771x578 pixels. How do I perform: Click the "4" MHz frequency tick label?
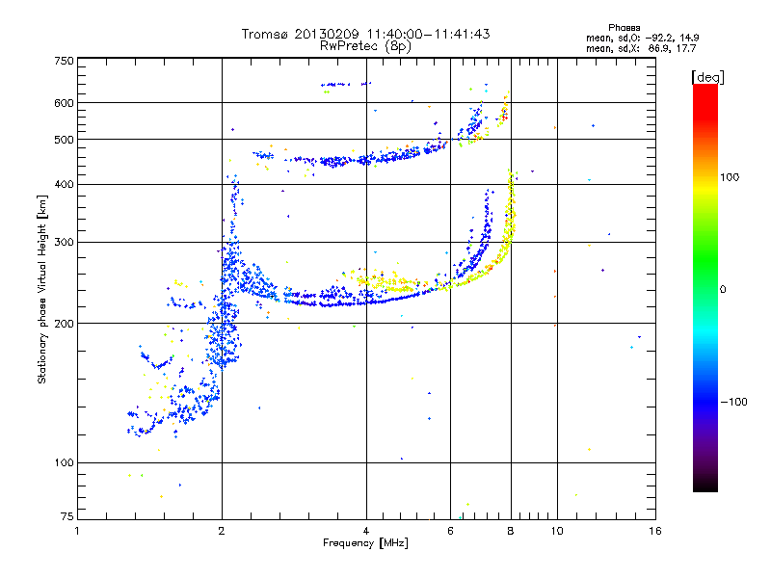[x=366, y=531]
